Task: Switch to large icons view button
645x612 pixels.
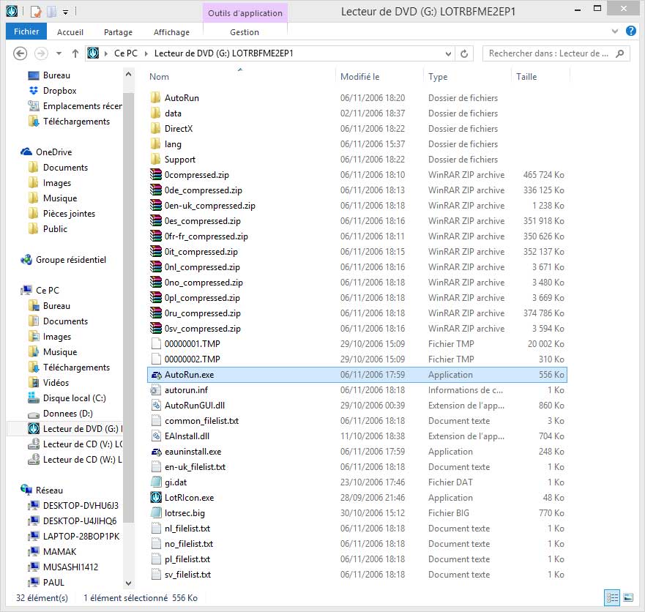Action: (x=628, y=597)
